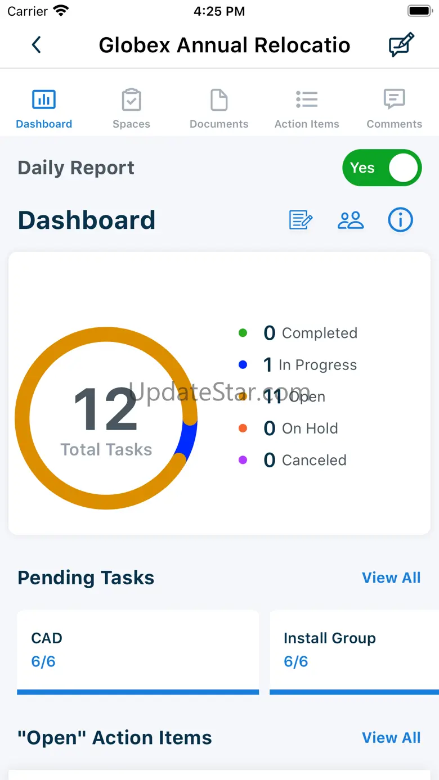The width and height of the screenshot is (439, 780).
Task: Tap the back chevron in header
Action: pyautogui.click(x=37, y=45)
